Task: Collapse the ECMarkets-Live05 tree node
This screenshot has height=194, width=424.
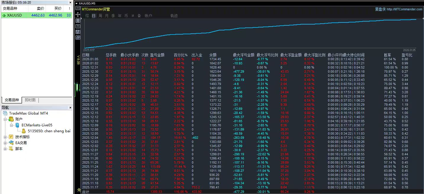Action: coord(12,125)
